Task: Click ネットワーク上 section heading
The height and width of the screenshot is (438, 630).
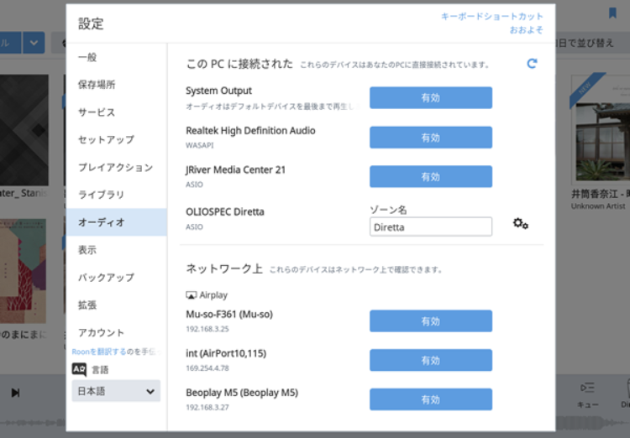Action: [x=224, y=269]
